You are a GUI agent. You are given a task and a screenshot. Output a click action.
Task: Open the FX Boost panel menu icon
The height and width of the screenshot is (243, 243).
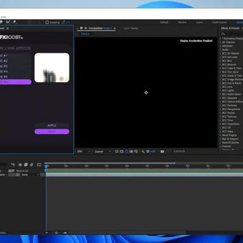[8, 28]
